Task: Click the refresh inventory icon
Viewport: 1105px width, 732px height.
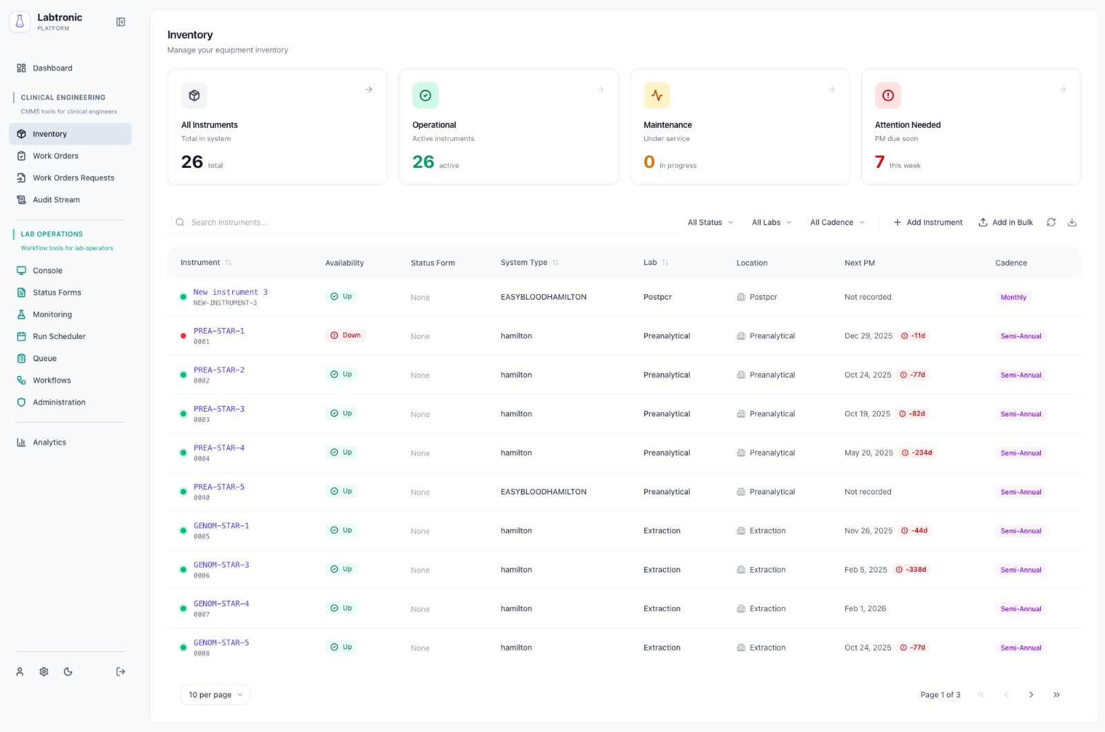Action: tap(1050, 222)
